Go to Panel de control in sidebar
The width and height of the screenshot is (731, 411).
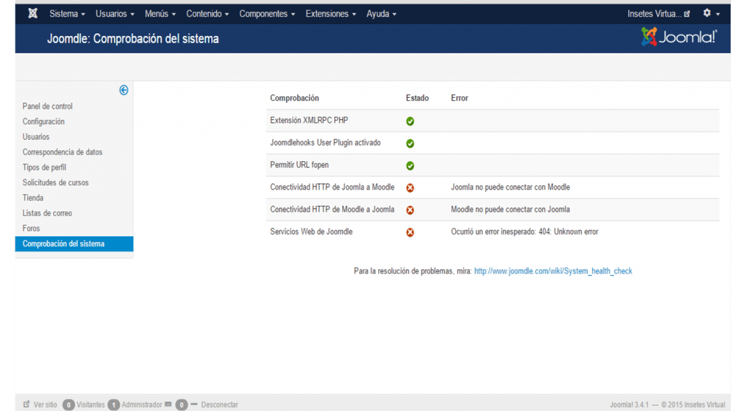[48, 106]
